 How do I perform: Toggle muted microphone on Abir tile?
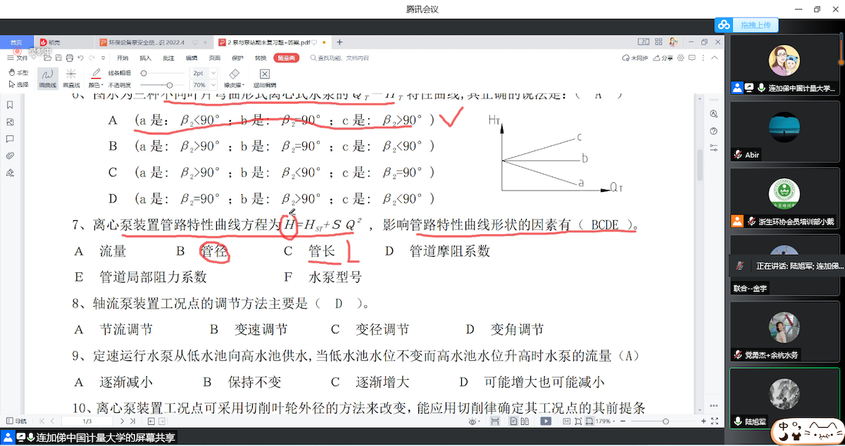click(738, 155)
